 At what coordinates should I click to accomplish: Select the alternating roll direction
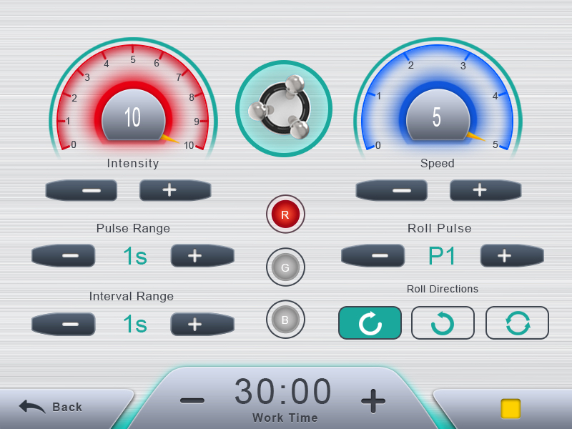[x=517, y=323]
